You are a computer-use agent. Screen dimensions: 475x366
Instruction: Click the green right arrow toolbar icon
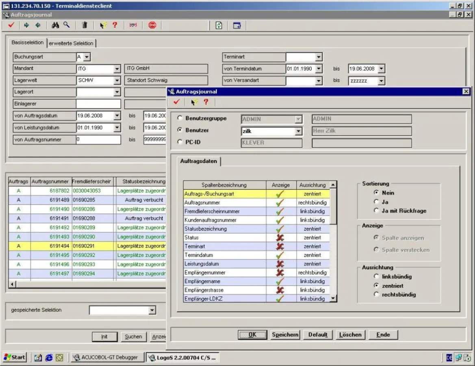(27, 25)
